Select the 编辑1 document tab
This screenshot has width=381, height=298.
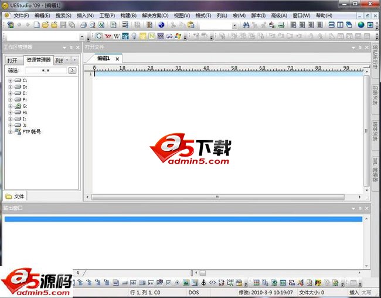(104, 59)
